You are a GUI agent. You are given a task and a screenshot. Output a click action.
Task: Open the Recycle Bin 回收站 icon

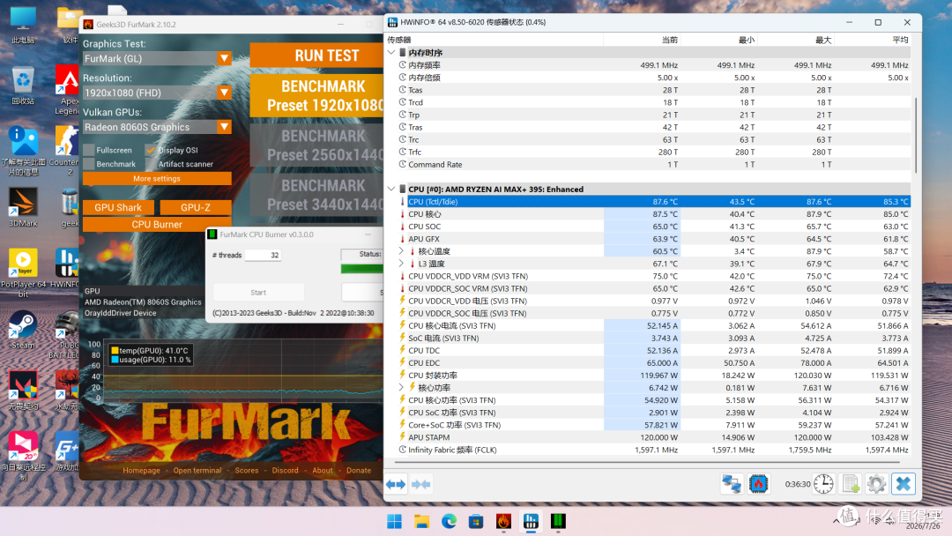(x=23, y=86)
